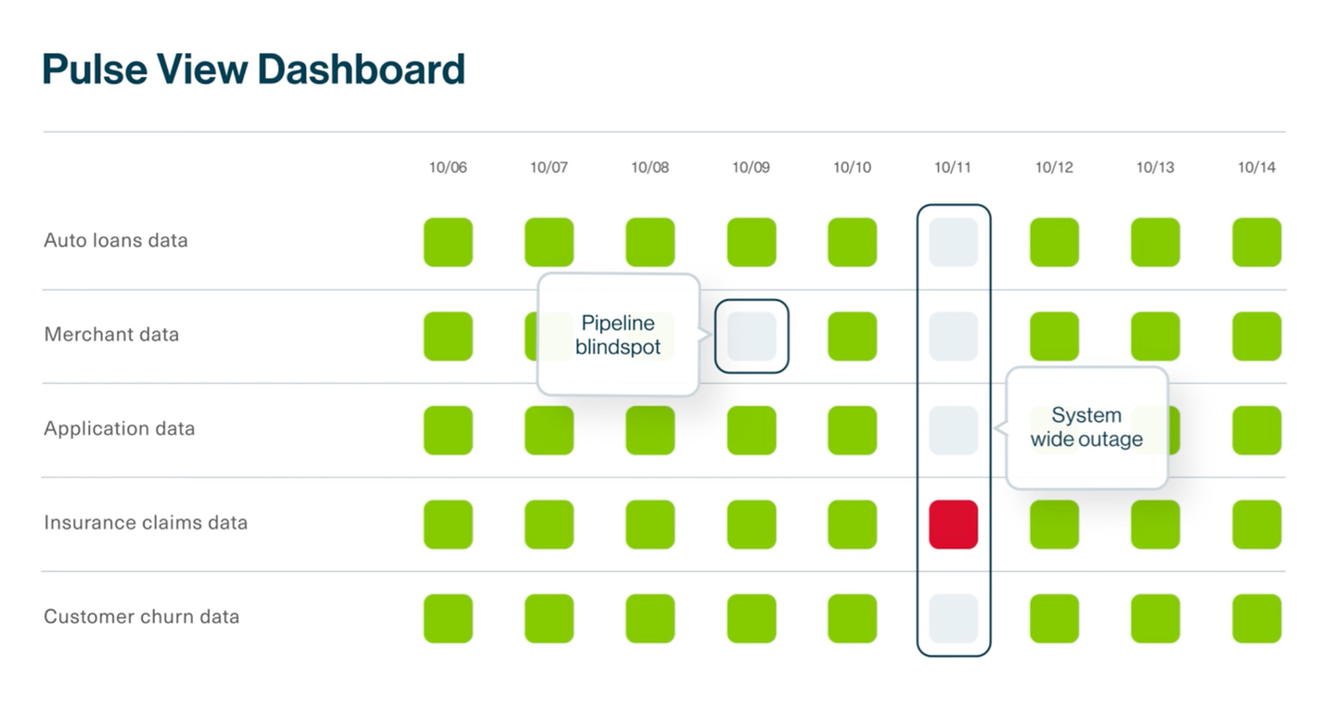Screen dimensions: 1336x712
Task: Click the Auto loans data row label
Action: (x=116, y=241)
